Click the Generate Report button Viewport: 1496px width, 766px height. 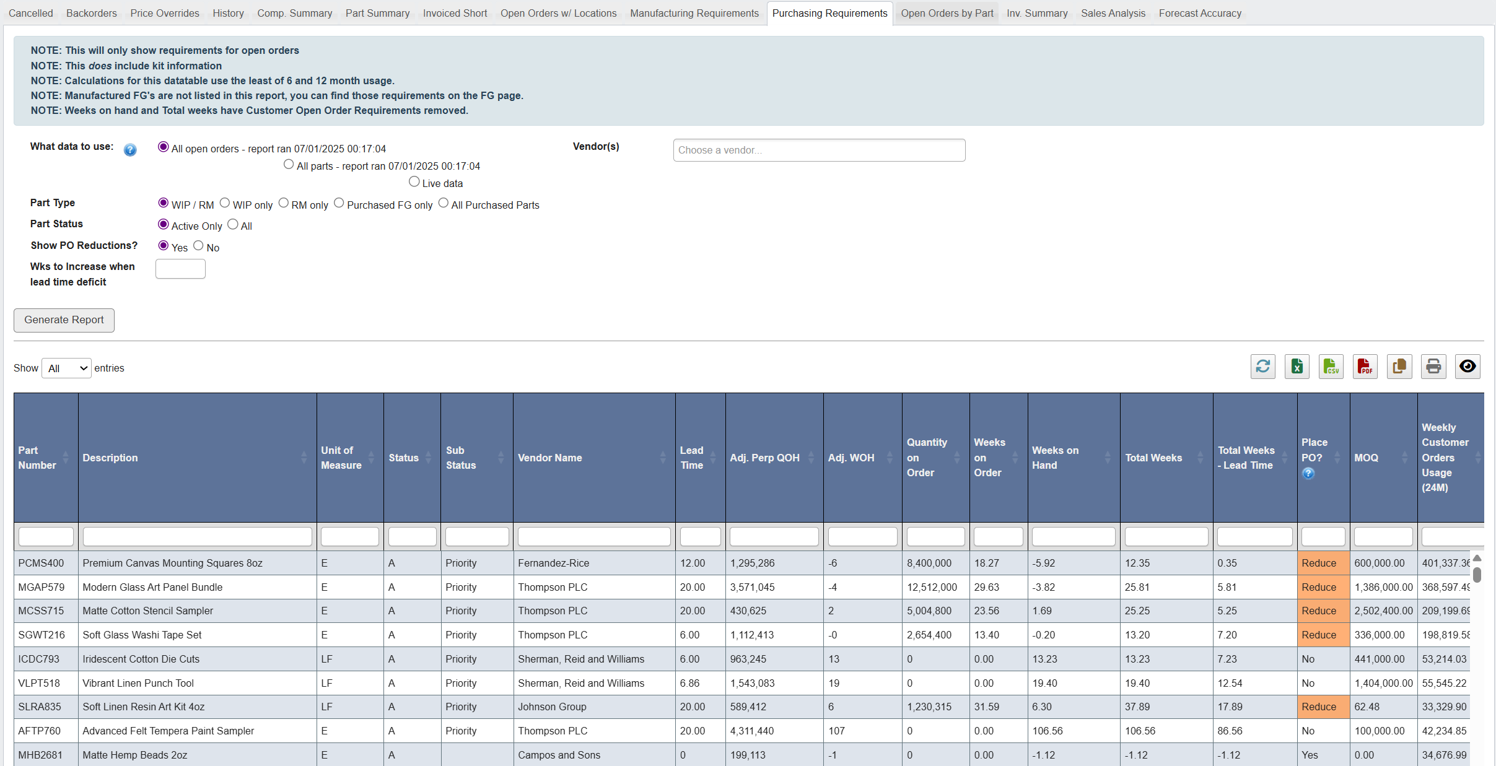pyautogui.click(x=64, y=320)
